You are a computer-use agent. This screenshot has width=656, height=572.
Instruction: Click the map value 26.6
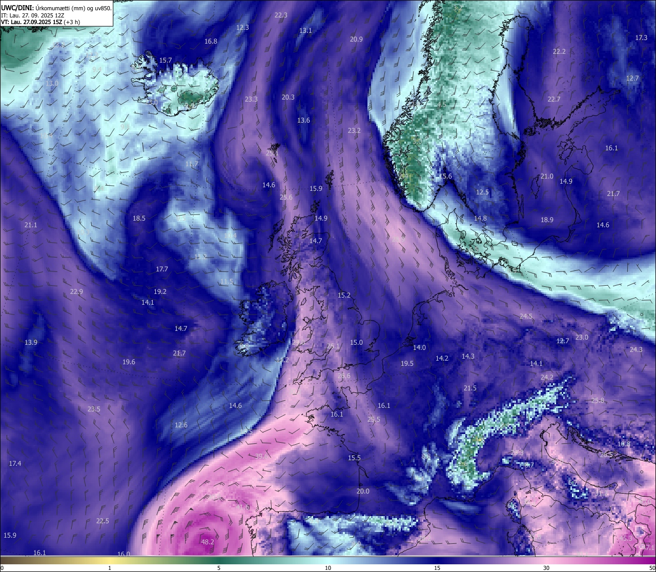[x=344, y=376]
